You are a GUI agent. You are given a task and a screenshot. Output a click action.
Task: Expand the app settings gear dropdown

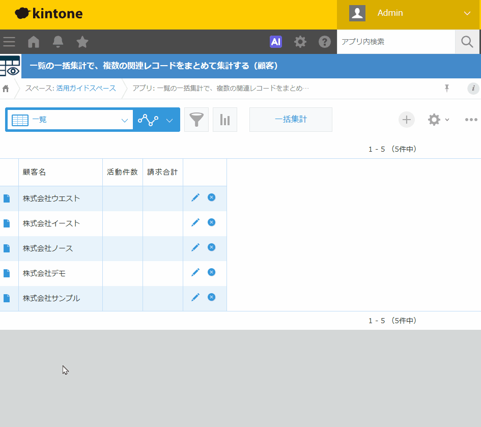[x=439, y=120]
